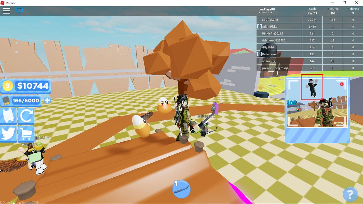Click the Ballename nametag above player
The image size is (363, 204).
(x=206, y=116)
